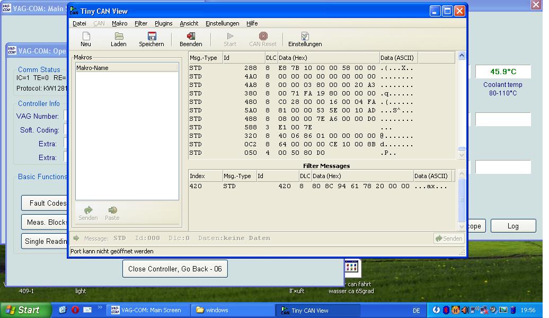549x318 pixels.
Task: Click the arrow icon beside Message line
Action: tap(76, 238)
